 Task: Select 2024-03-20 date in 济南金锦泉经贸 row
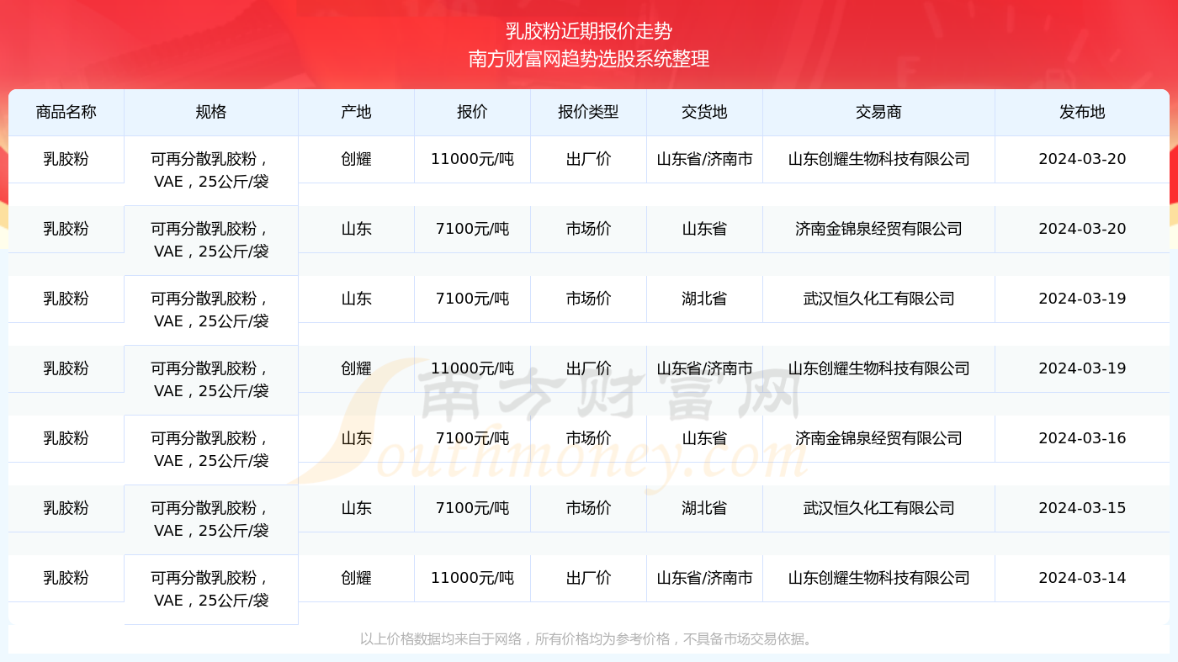(1082, 229)
